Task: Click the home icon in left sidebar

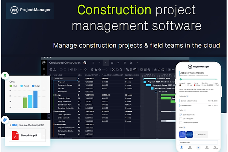Action: [44, 69]
